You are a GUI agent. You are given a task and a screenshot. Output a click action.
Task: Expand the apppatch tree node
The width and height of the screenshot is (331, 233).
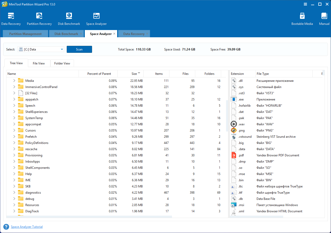14,99
